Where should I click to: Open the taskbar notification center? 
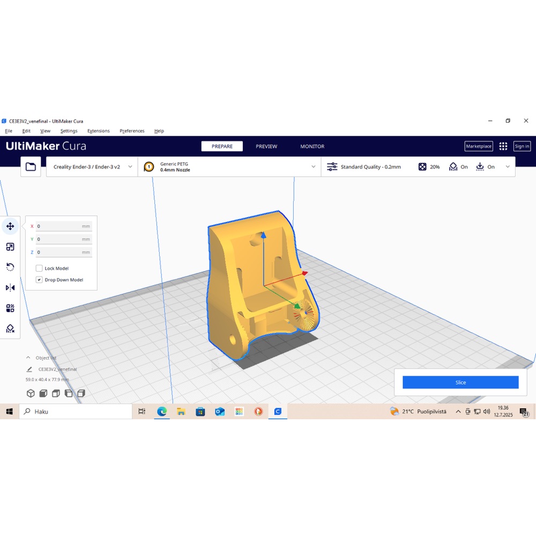[x=524, y=412]
